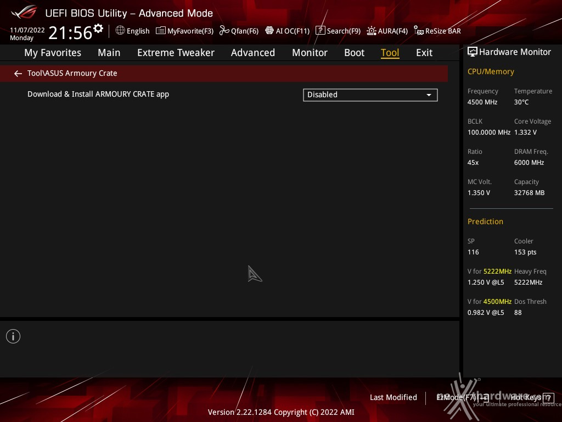The height and width of the screenshot is (422, 562).
Task: Click the 11/07/2022 date
Action: point(27,30)
